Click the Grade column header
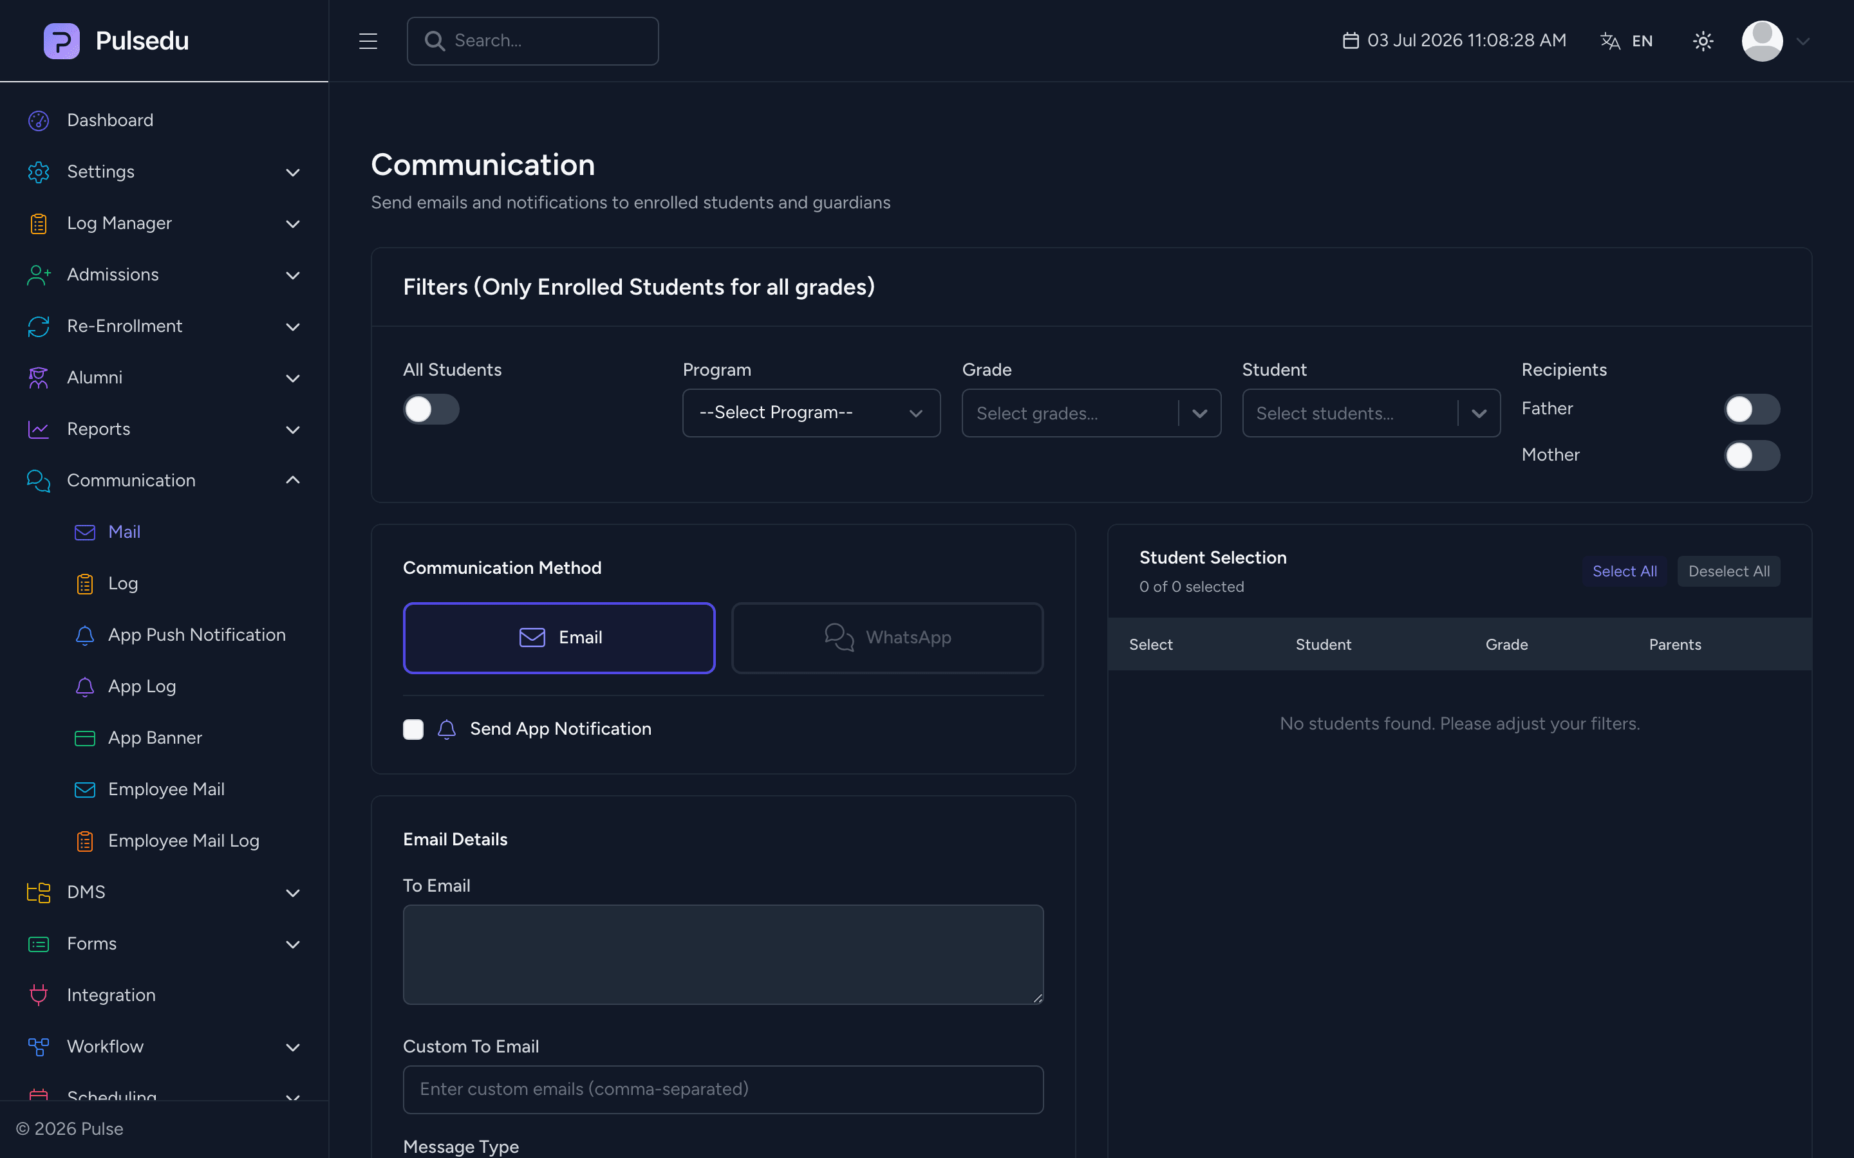 click(x=1506, y=645)
